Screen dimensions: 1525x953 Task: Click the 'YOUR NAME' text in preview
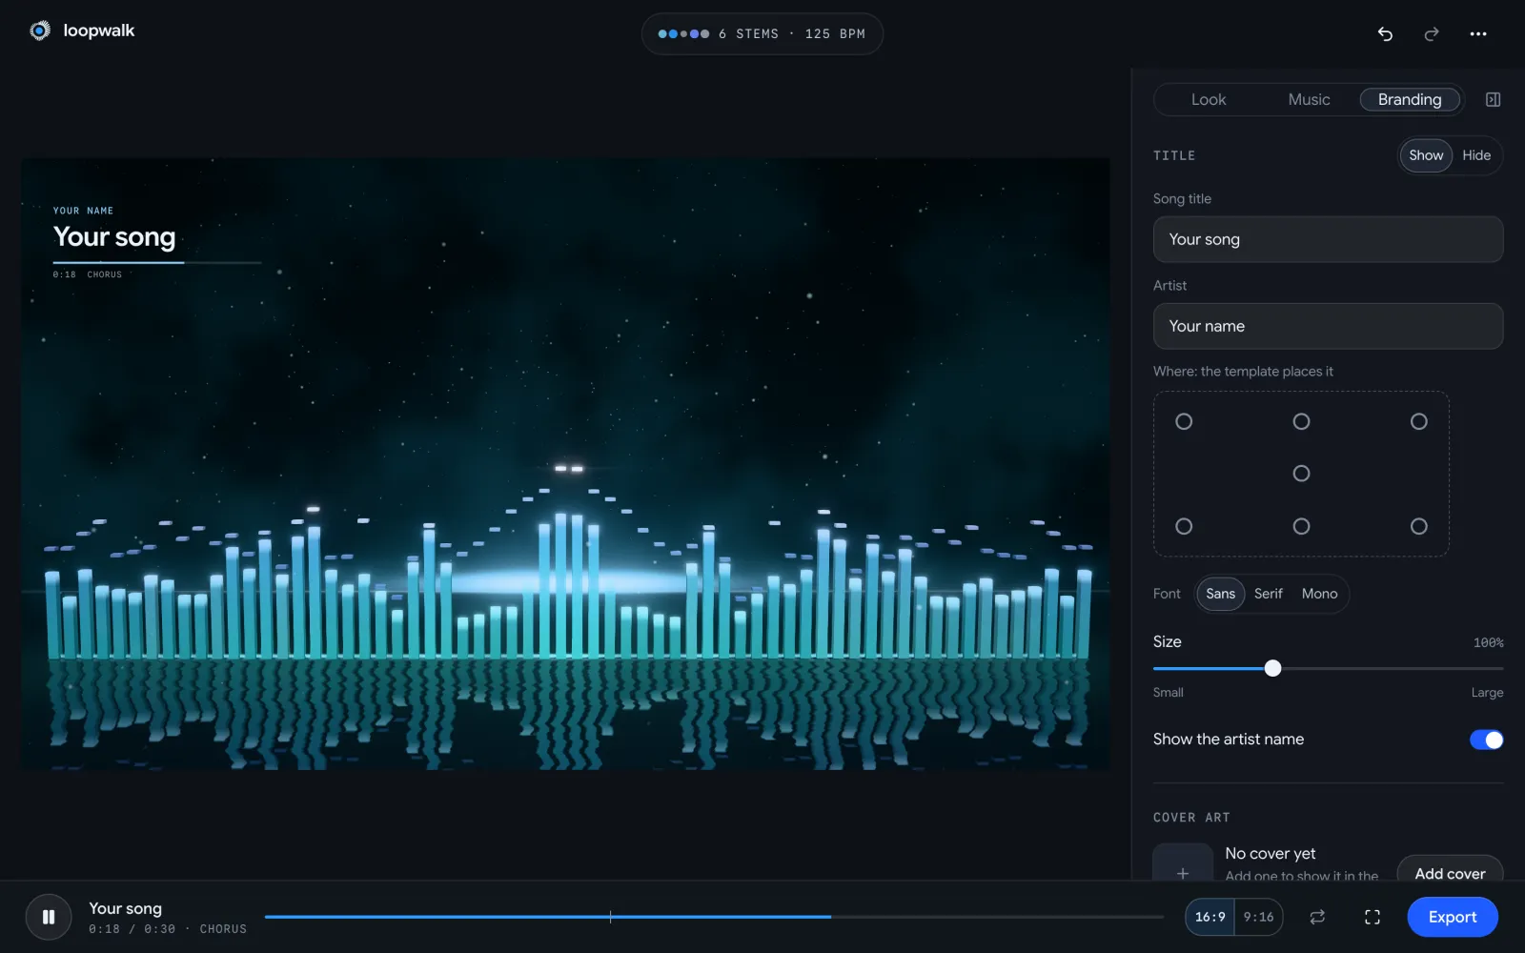83,211
